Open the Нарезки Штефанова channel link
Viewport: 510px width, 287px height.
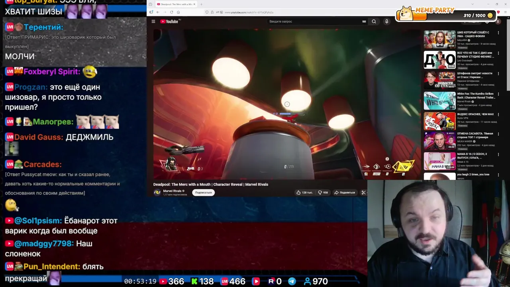(x=468, y=81)
